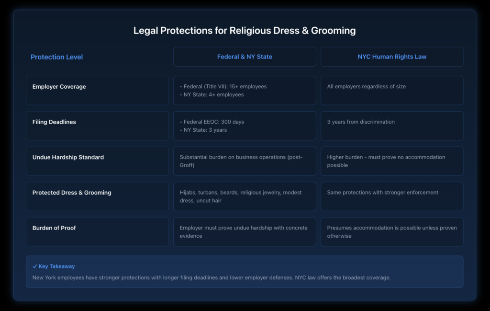
Task: Click the checkmark icon in Key Takeaway
Action: click(x=34, y=266)
